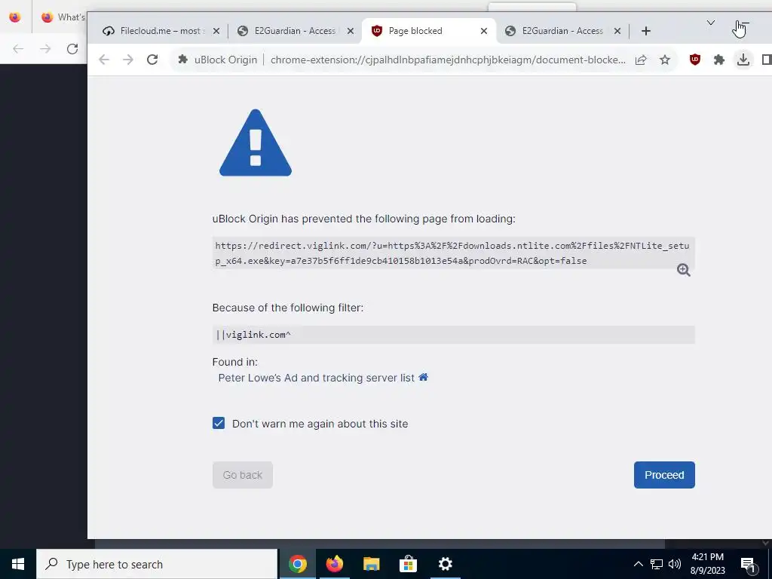772x579 pixels.
Task: Click the Chrome address bar URL
Action: pyautogui.click(x=448, y=60)
